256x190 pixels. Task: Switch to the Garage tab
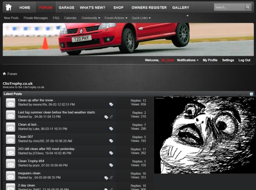pyautogui.click(x=66, y=7)
